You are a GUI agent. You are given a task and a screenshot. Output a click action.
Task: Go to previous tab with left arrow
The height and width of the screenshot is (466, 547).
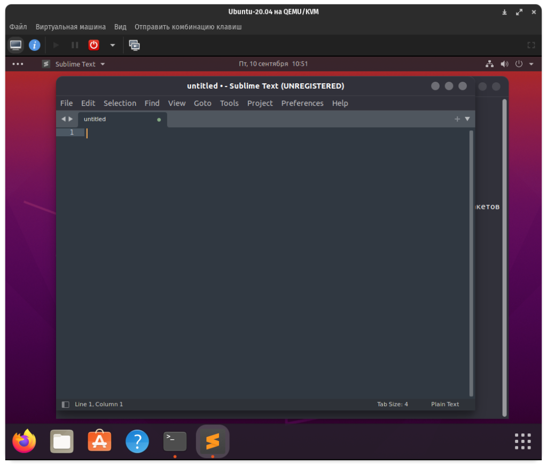click(x=64, y=119)
